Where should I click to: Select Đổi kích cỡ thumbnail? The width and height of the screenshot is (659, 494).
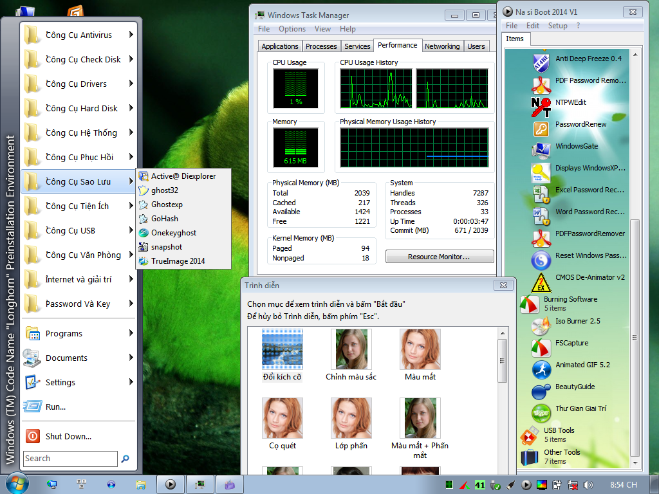283,349
